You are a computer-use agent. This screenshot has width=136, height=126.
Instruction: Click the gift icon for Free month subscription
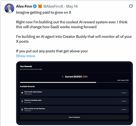(22, 93)
